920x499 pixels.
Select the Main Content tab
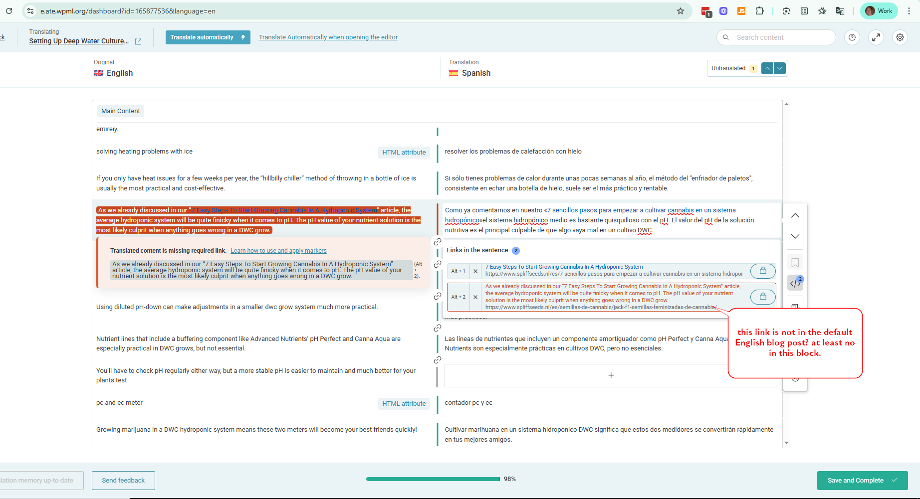(x=120, y=111)
